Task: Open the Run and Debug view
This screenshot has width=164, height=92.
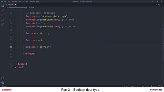Action: pyautogui.click(x=2, y=20)
